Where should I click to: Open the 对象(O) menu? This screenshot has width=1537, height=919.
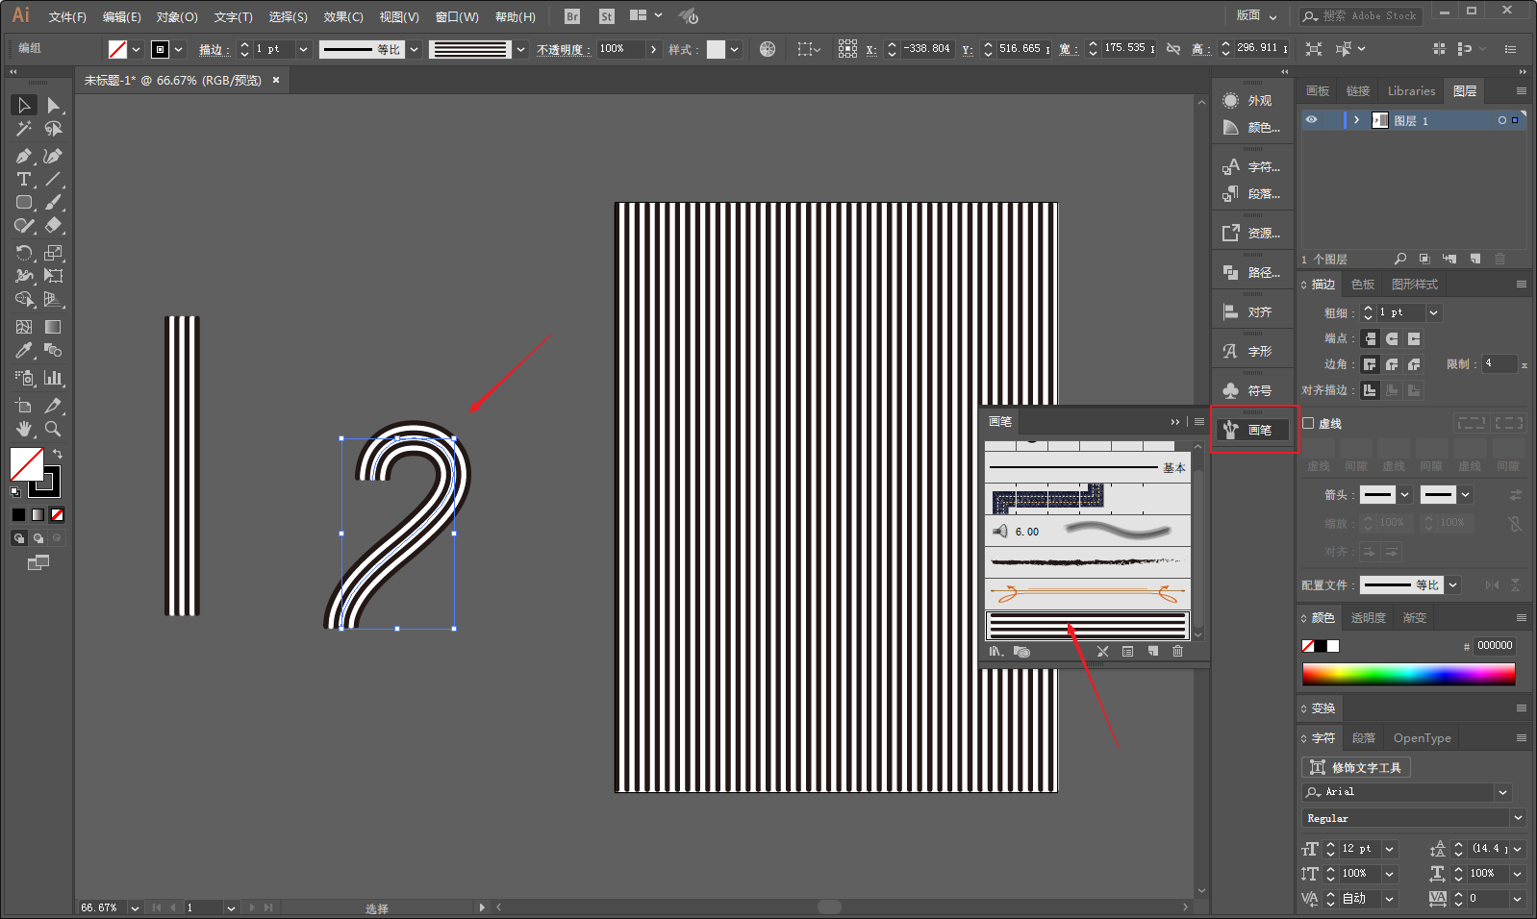point(177,17)
